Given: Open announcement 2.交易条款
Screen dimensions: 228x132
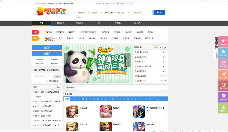Looking at the screenshot, I should 37,97.
